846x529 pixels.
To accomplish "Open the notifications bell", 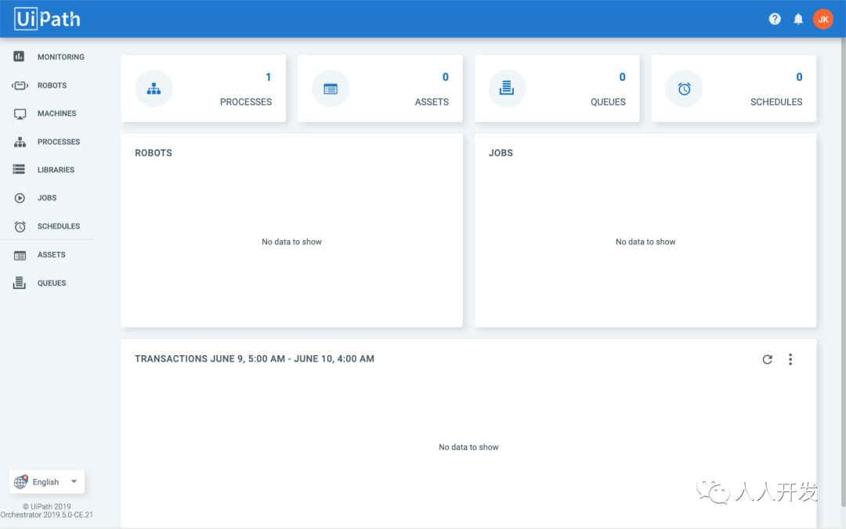I will 798,20.
